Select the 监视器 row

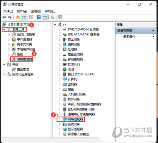click(x=72, y=84)
